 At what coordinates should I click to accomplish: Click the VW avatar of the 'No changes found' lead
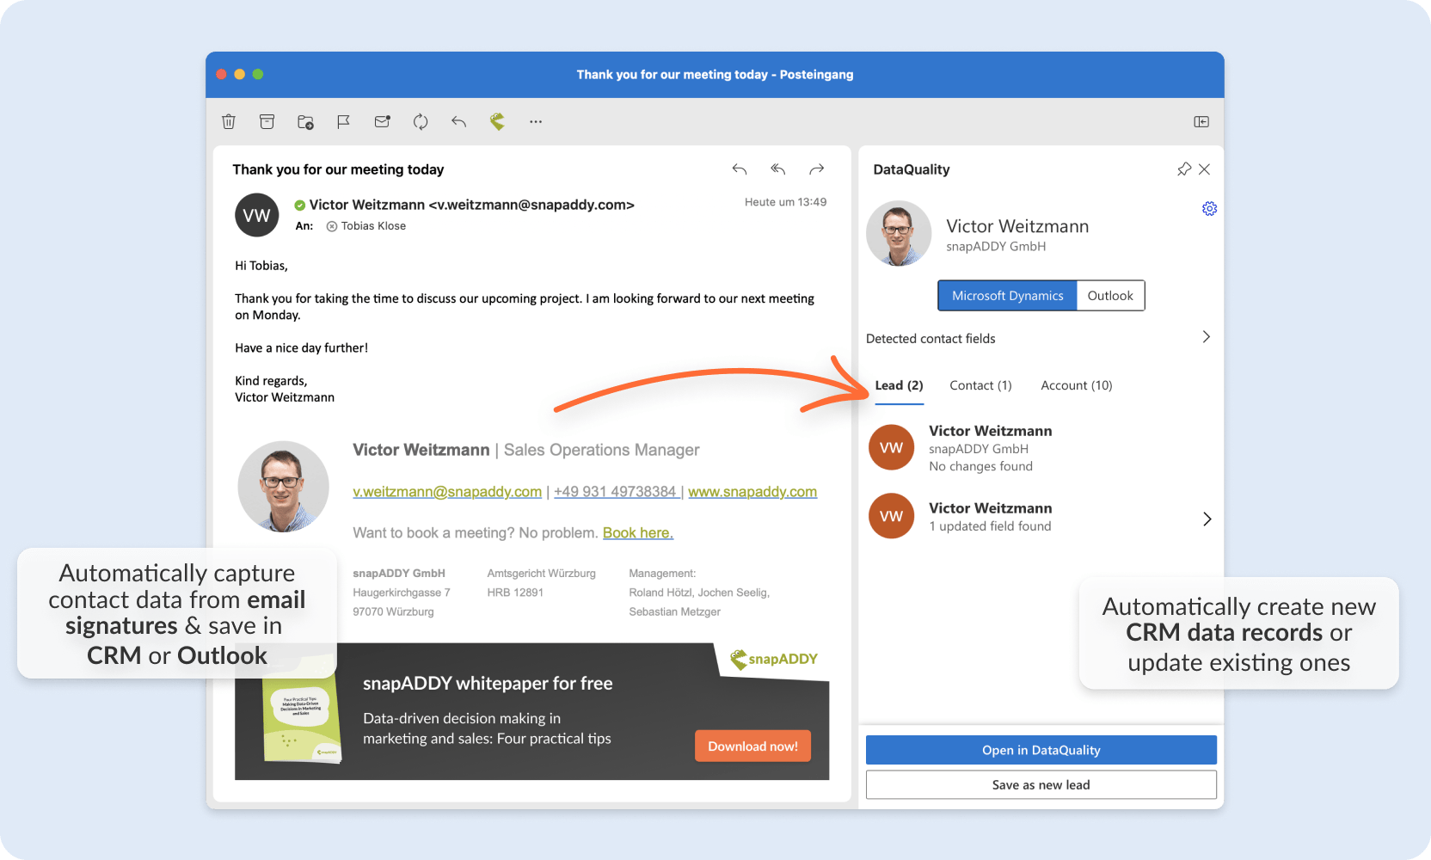point(892,447)
